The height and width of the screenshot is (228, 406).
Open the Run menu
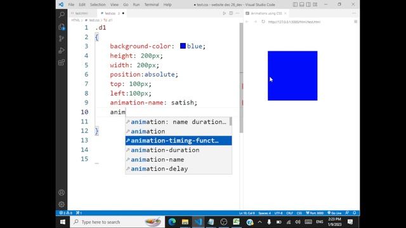click(x=136, y=4)
